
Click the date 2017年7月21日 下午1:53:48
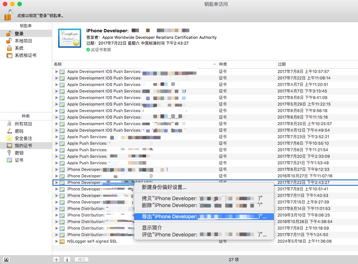pos(303,163)
